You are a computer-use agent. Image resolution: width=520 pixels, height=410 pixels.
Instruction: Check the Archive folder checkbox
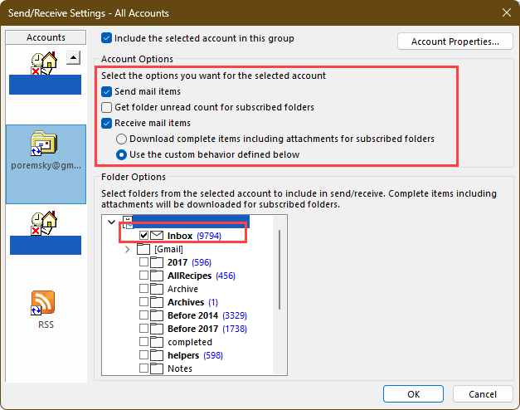(x=143, y=289)
